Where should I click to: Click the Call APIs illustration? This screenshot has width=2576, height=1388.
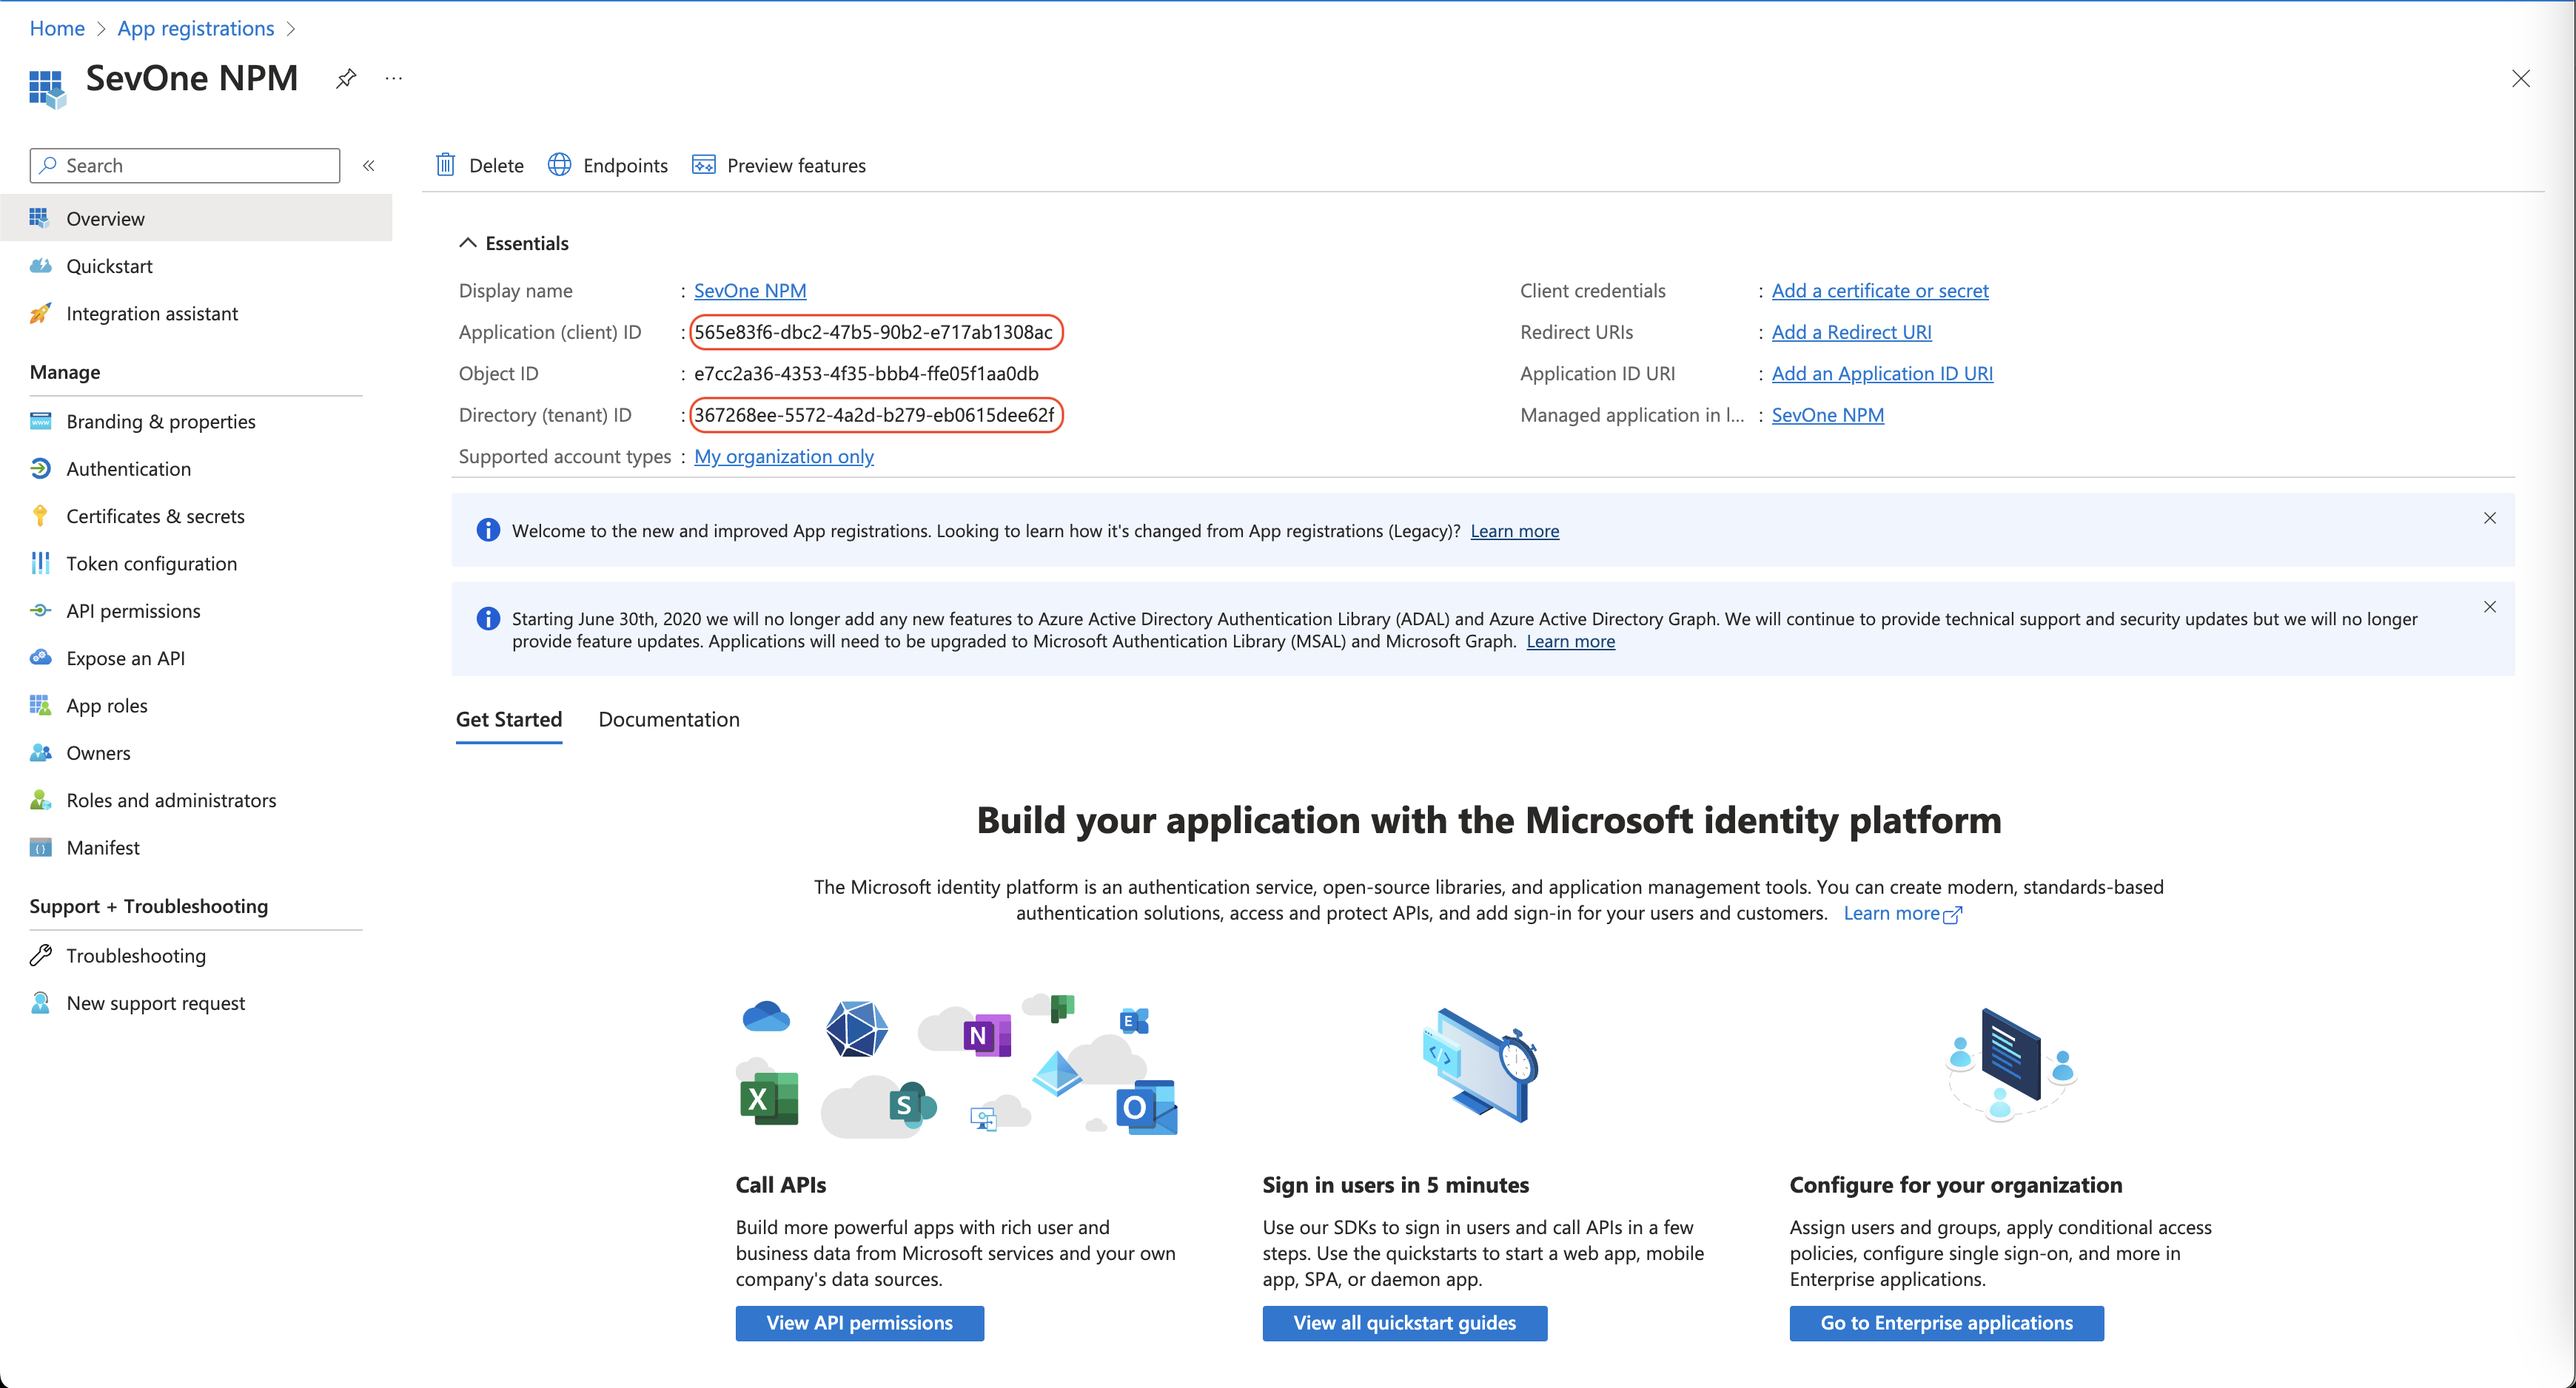957,1065
